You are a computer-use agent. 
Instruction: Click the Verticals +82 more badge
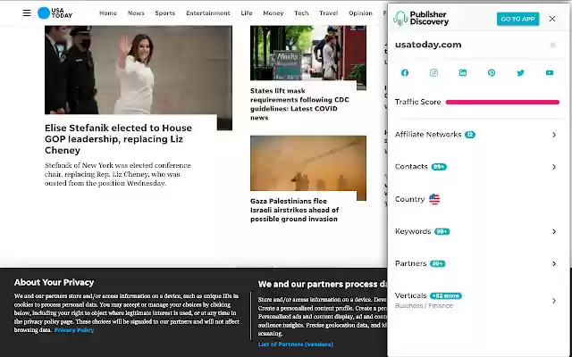click(446, 295)
